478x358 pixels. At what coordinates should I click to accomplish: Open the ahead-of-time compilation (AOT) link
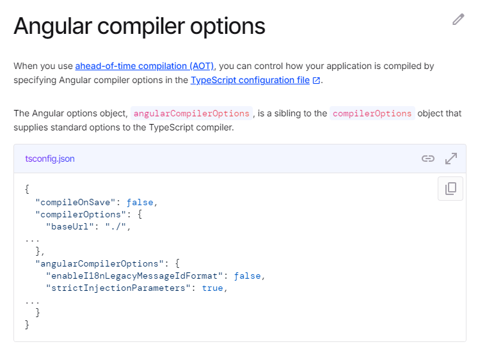coord(145,66)
